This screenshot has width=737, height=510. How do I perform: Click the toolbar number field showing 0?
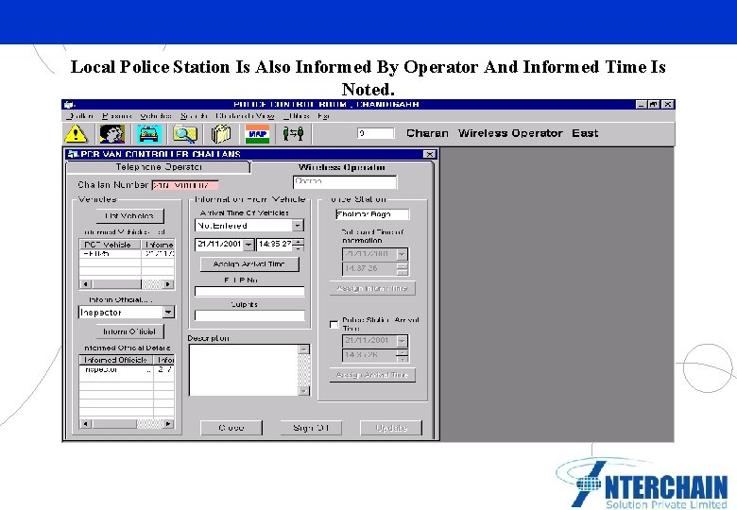(x=375, y=133)
